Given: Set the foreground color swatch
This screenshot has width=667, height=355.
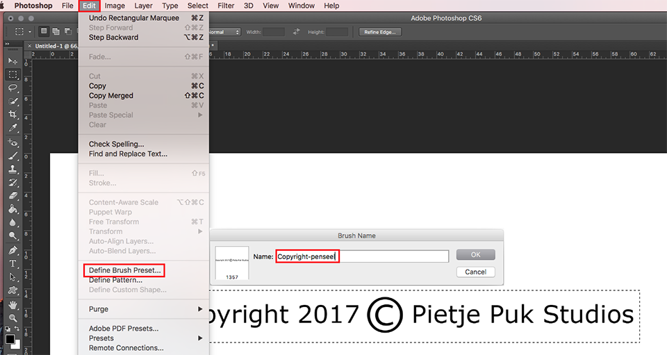Looking at the screenshot, I should [10, 339].
